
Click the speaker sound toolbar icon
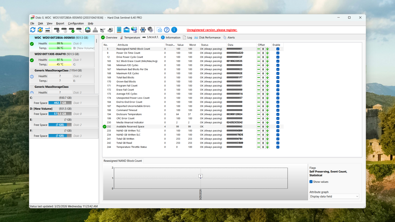pyautogui.click(x=150, y=30)
